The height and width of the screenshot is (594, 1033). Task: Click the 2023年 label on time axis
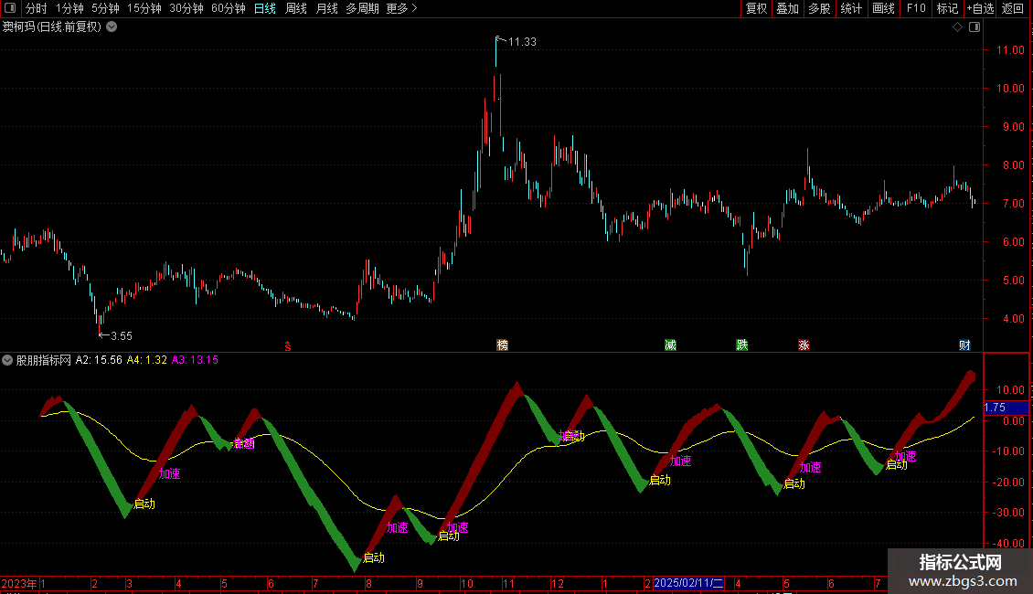[x=19, y=583]
